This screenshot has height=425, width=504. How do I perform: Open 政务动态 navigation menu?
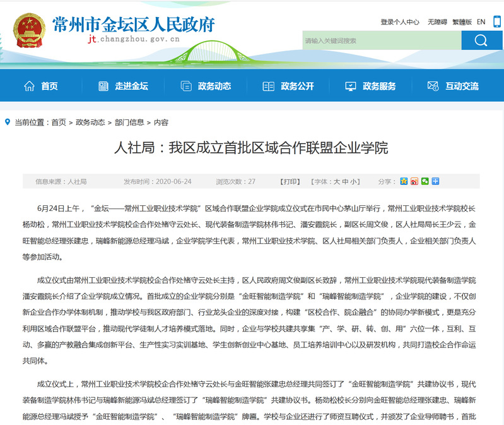coord(214,86)
